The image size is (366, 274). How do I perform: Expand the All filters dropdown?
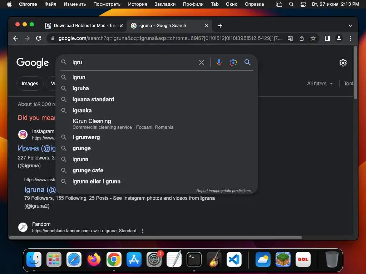point(320,83)
